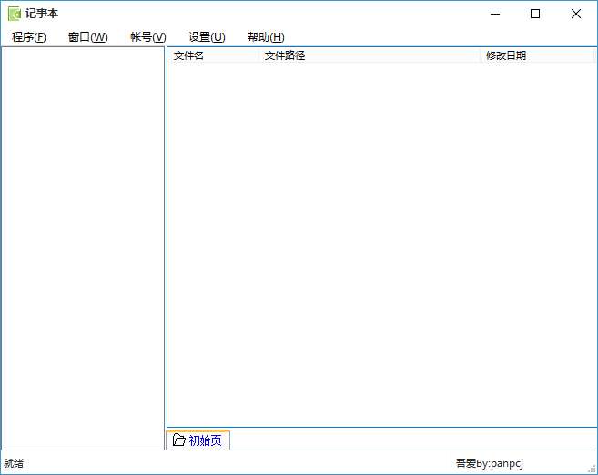Open the 帐号(V) menu
Viewport: 598px width, 475px height.
coord(148,37)
